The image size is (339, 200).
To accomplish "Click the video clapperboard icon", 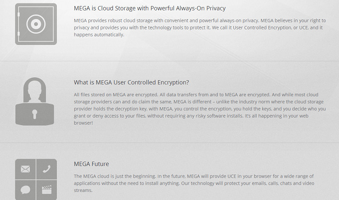I will [46, 189].
